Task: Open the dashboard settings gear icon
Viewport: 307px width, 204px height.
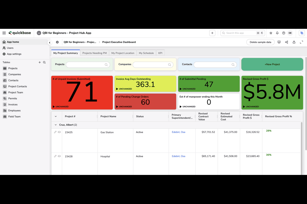Action: click(57, 42)
